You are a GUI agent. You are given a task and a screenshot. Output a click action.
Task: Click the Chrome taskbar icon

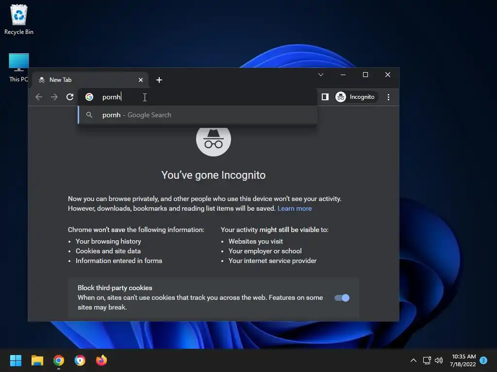pyautogui.click(x=59, y=360)
